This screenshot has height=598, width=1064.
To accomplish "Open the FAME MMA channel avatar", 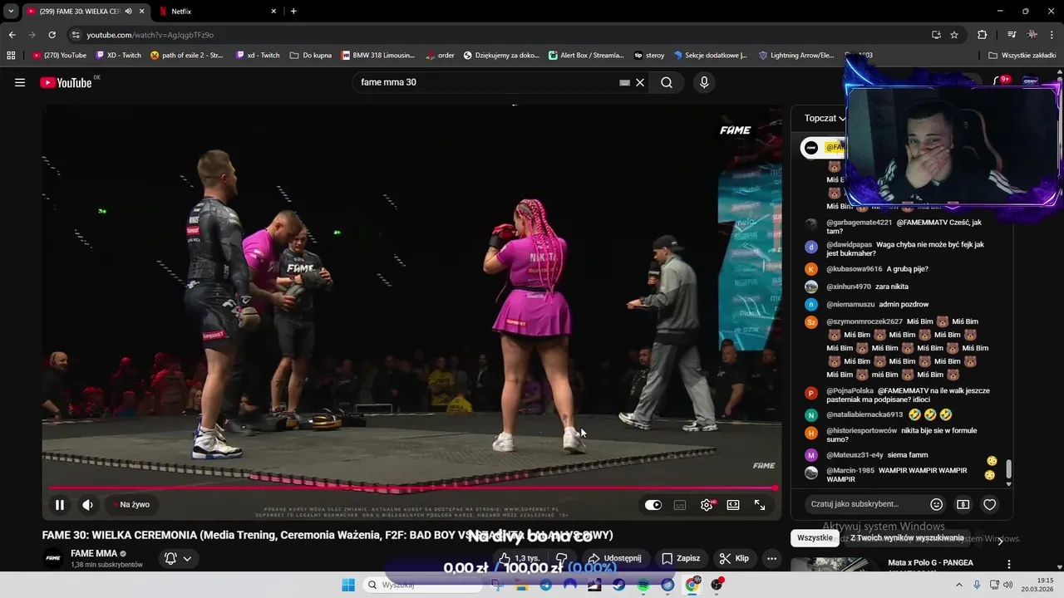I will (x=53, y=558).
